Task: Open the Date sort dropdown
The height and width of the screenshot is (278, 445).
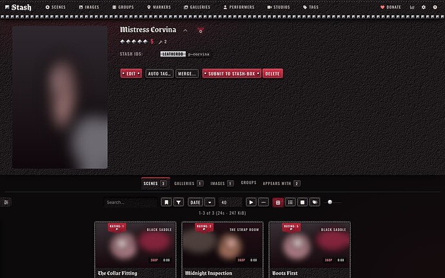Action: click(x=195, y=202)
